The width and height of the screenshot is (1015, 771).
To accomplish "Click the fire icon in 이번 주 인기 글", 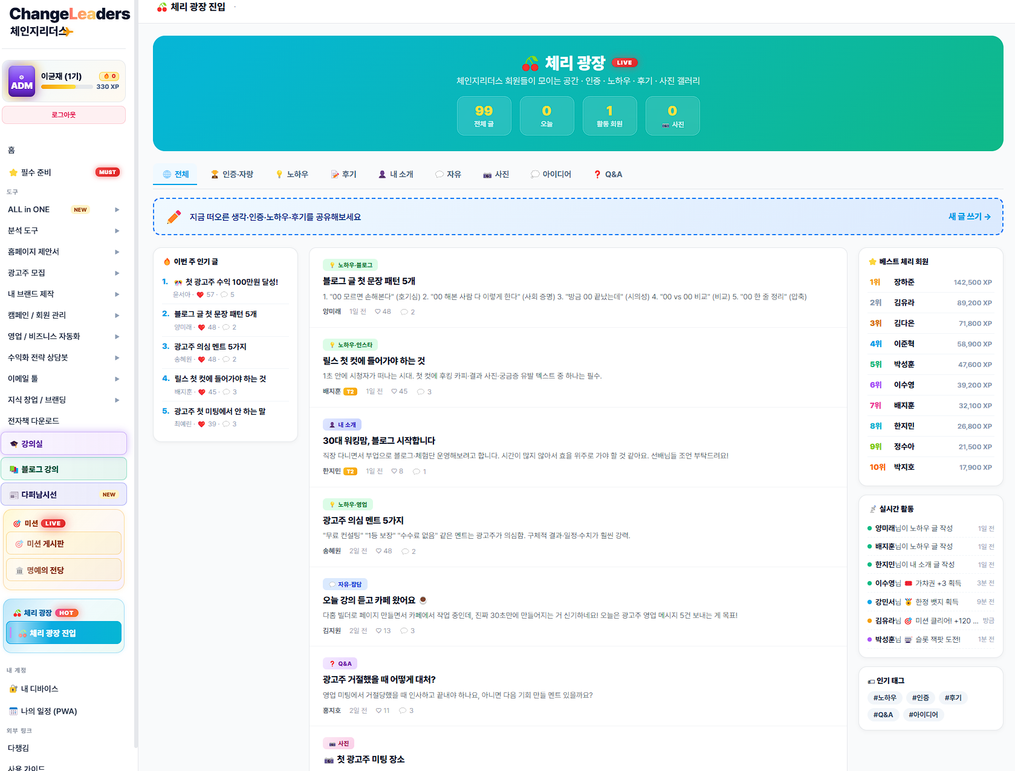I will pyautogui.click(x=167, y=262).
